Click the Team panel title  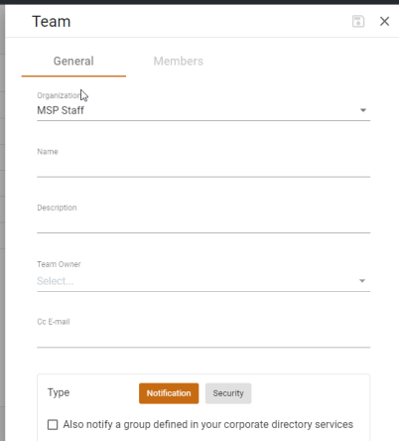point(52,22)
